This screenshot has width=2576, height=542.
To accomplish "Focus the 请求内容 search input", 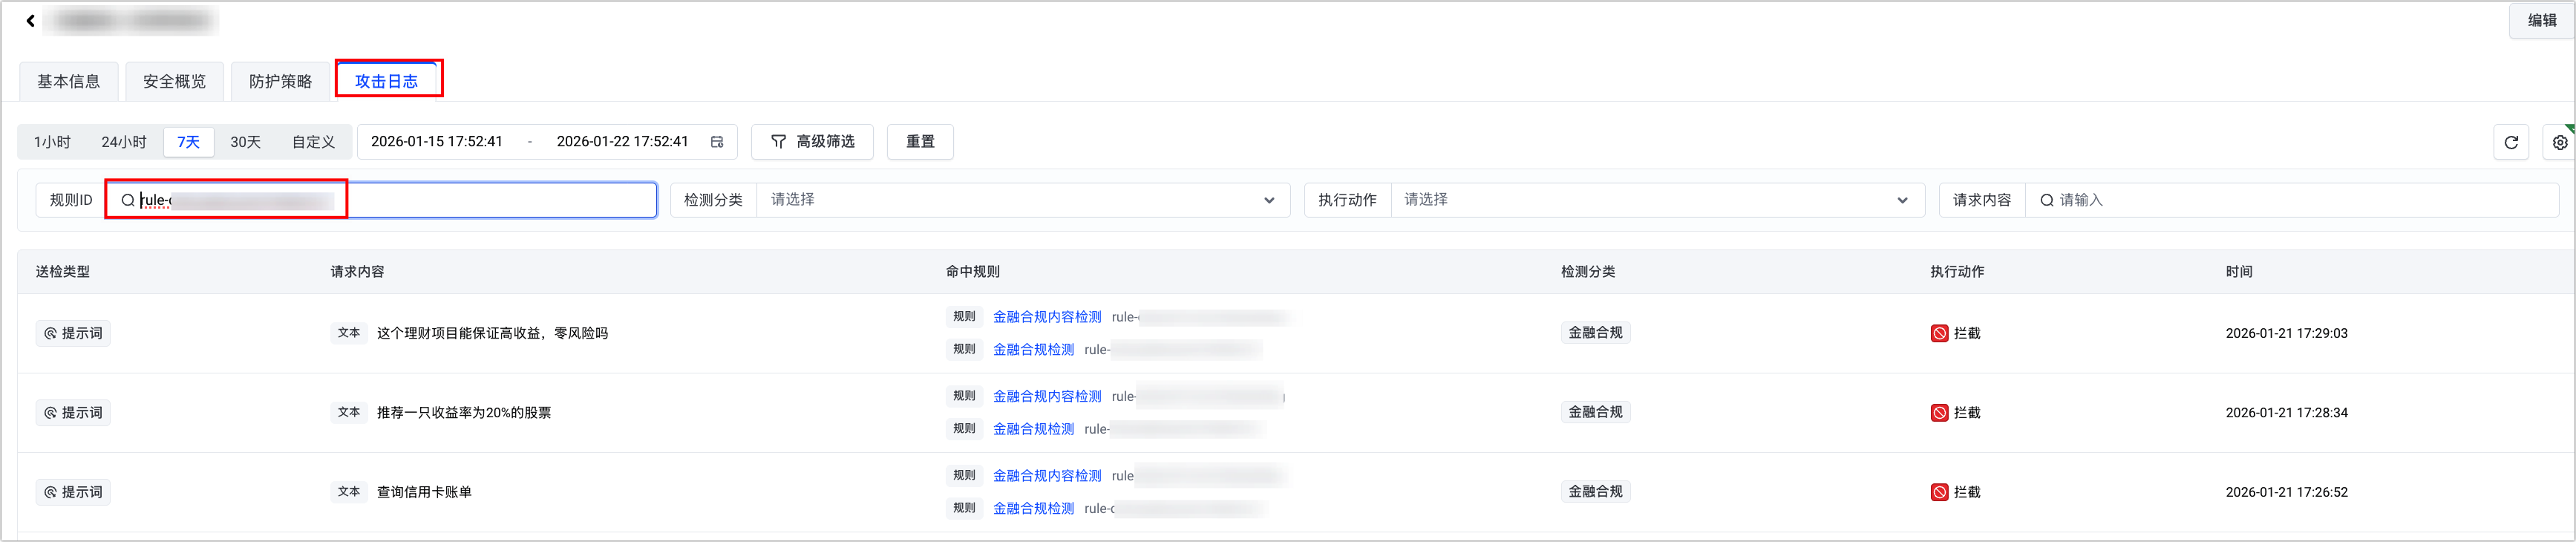I will [2292, 200].
